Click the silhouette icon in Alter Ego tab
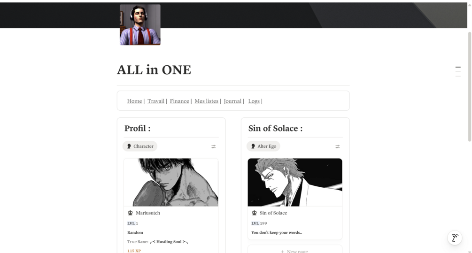 point(253,146)
